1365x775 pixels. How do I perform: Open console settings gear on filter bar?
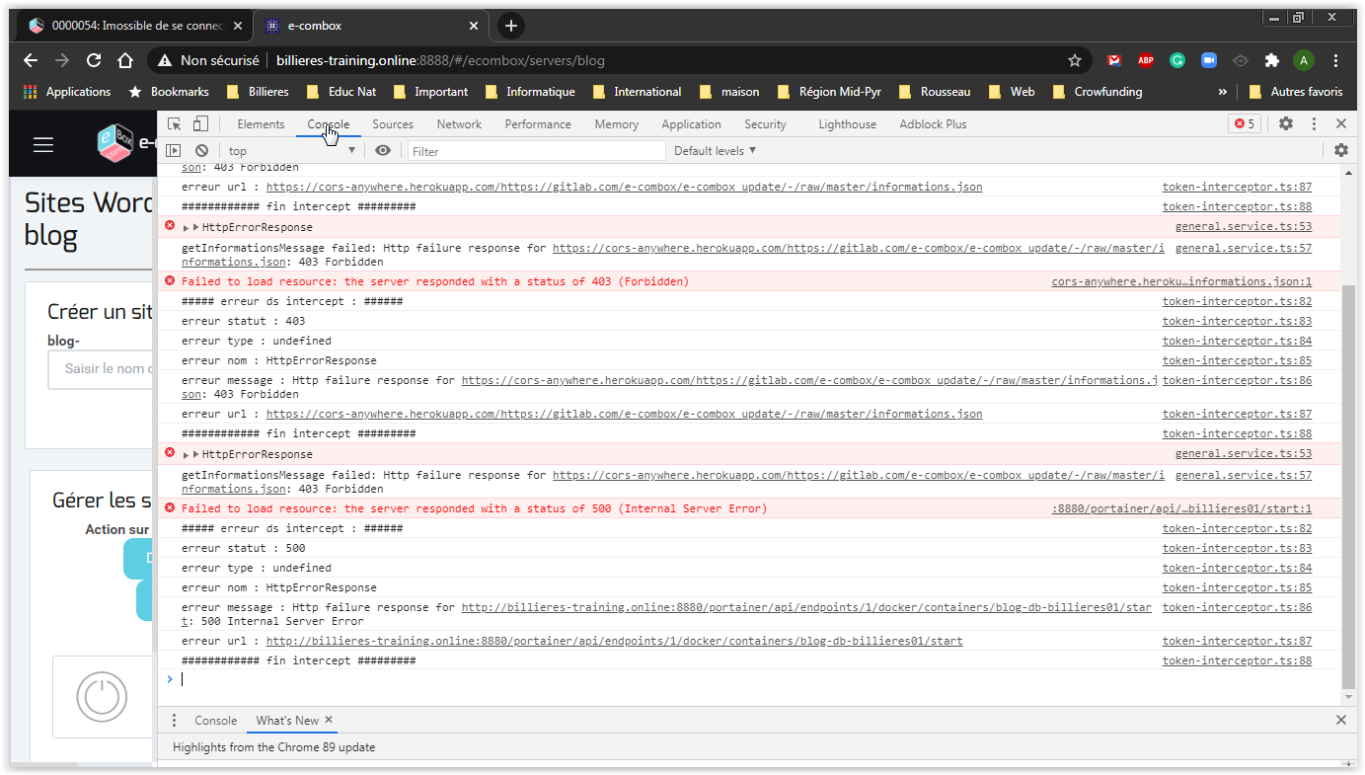[x=1340, y=151]
